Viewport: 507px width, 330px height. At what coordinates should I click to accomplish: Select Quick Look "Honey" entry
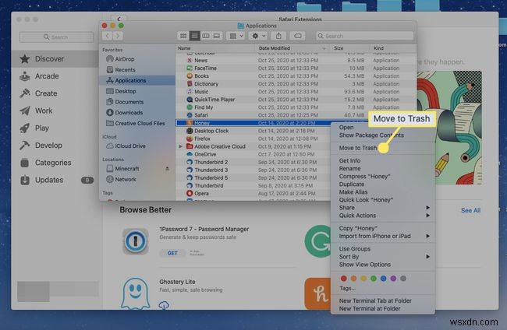[366, 200]
